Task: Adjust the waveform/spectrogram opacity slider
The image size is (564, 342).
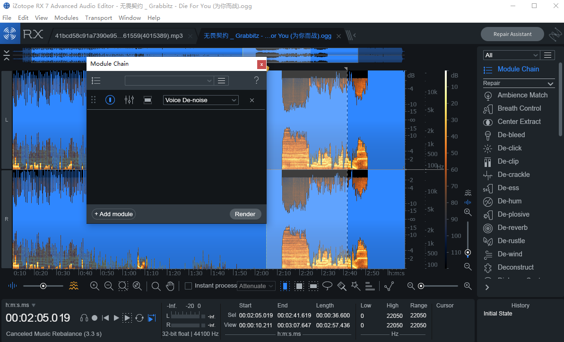Action: (43, 286)
